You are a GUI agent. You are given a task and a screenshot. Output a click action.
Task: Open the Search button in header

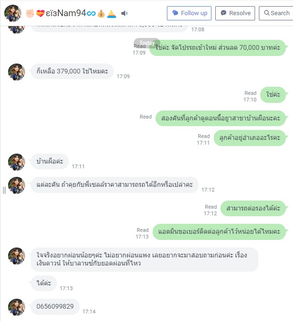(276, 13)
